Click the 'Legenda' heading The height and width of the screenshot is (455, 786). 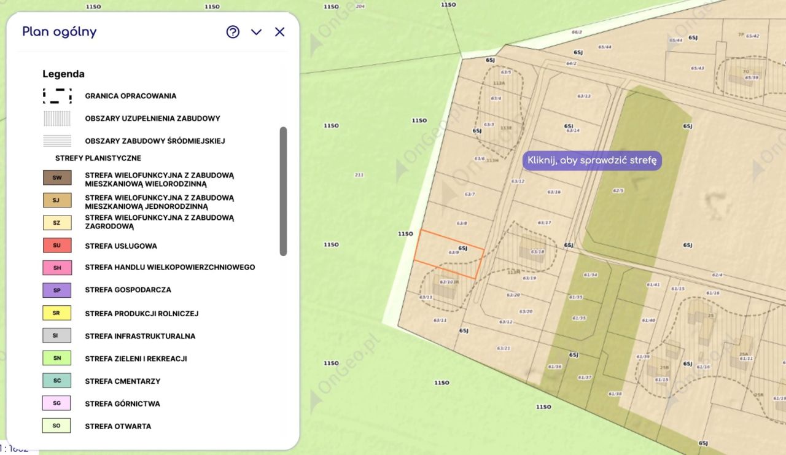click(x=63, y=74)
